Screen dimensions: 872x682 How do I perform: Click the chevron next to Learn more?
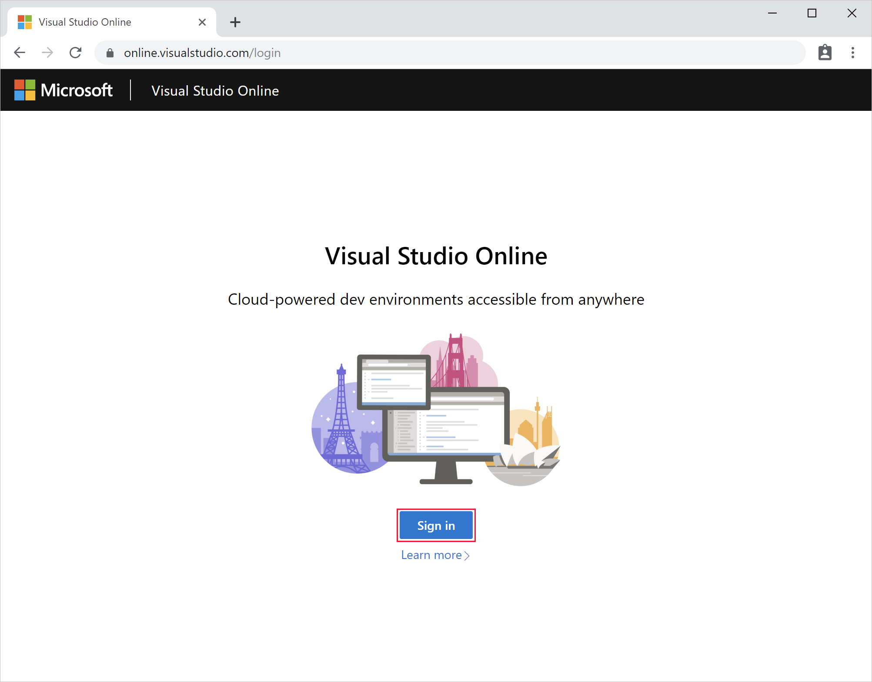[x=468, y=556]
